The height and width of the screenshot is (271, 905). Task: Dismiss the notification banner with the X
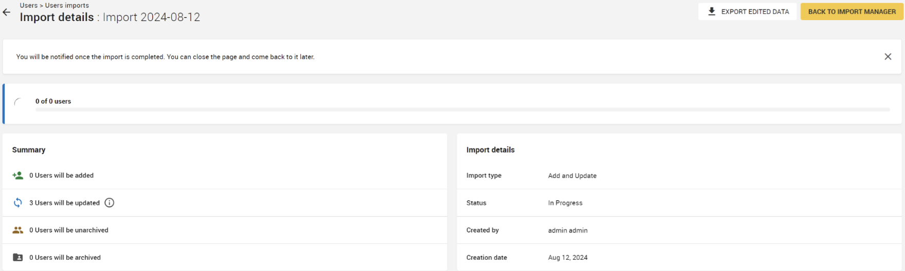888,56
